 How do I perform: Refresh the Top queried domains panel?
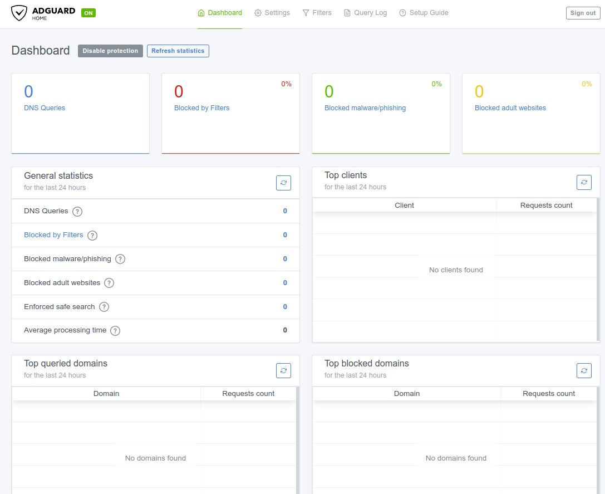pyautogui.click(x=283, y=370)
